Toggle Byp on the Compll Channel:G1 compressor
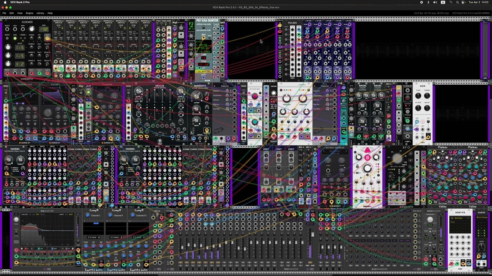Screen dimensions: 492x276 [x=138, y=254]
